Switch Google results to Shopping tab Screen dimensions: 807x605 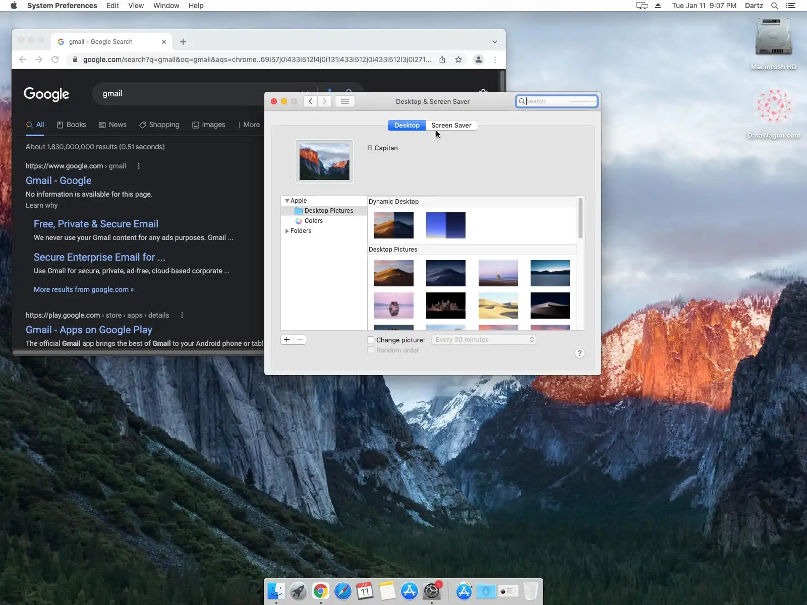159,125
